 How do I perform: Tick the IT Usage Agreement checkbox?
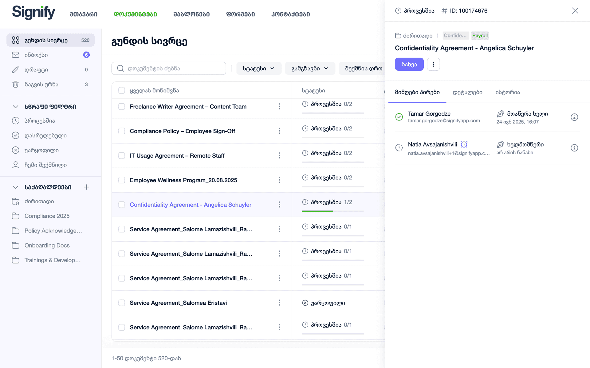coord(122,155)
